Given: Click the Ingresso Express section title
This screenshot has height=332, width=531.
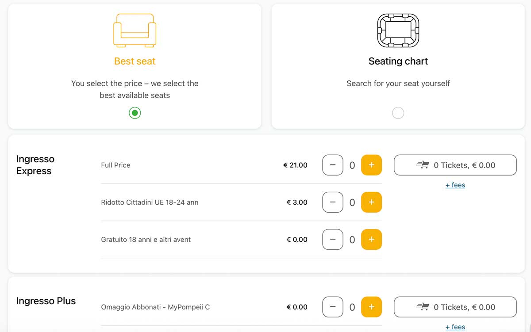Looking at the screenshot, I should click(x=35, y=165).
